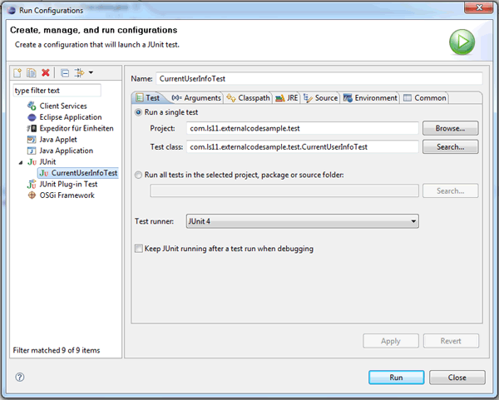Click the Revert button
The width and height of the screenshot is (499, 400).
(x=451, y=341)
